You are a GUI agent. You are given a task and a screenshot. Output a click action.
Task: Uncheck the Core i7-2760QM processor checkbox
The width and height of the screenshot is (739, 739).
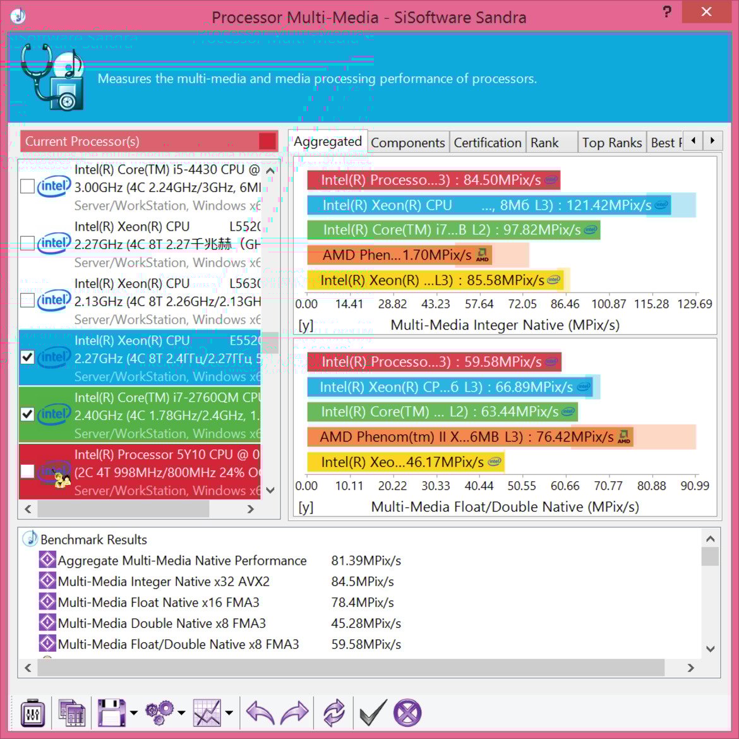click(27, 415)
